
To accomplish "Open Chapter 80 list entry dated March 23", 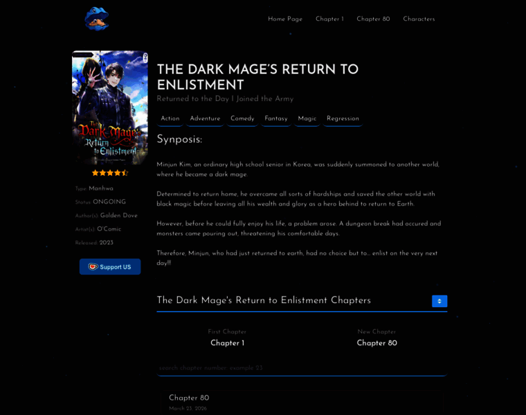I will pyautogui.click(x=302, y=403).
